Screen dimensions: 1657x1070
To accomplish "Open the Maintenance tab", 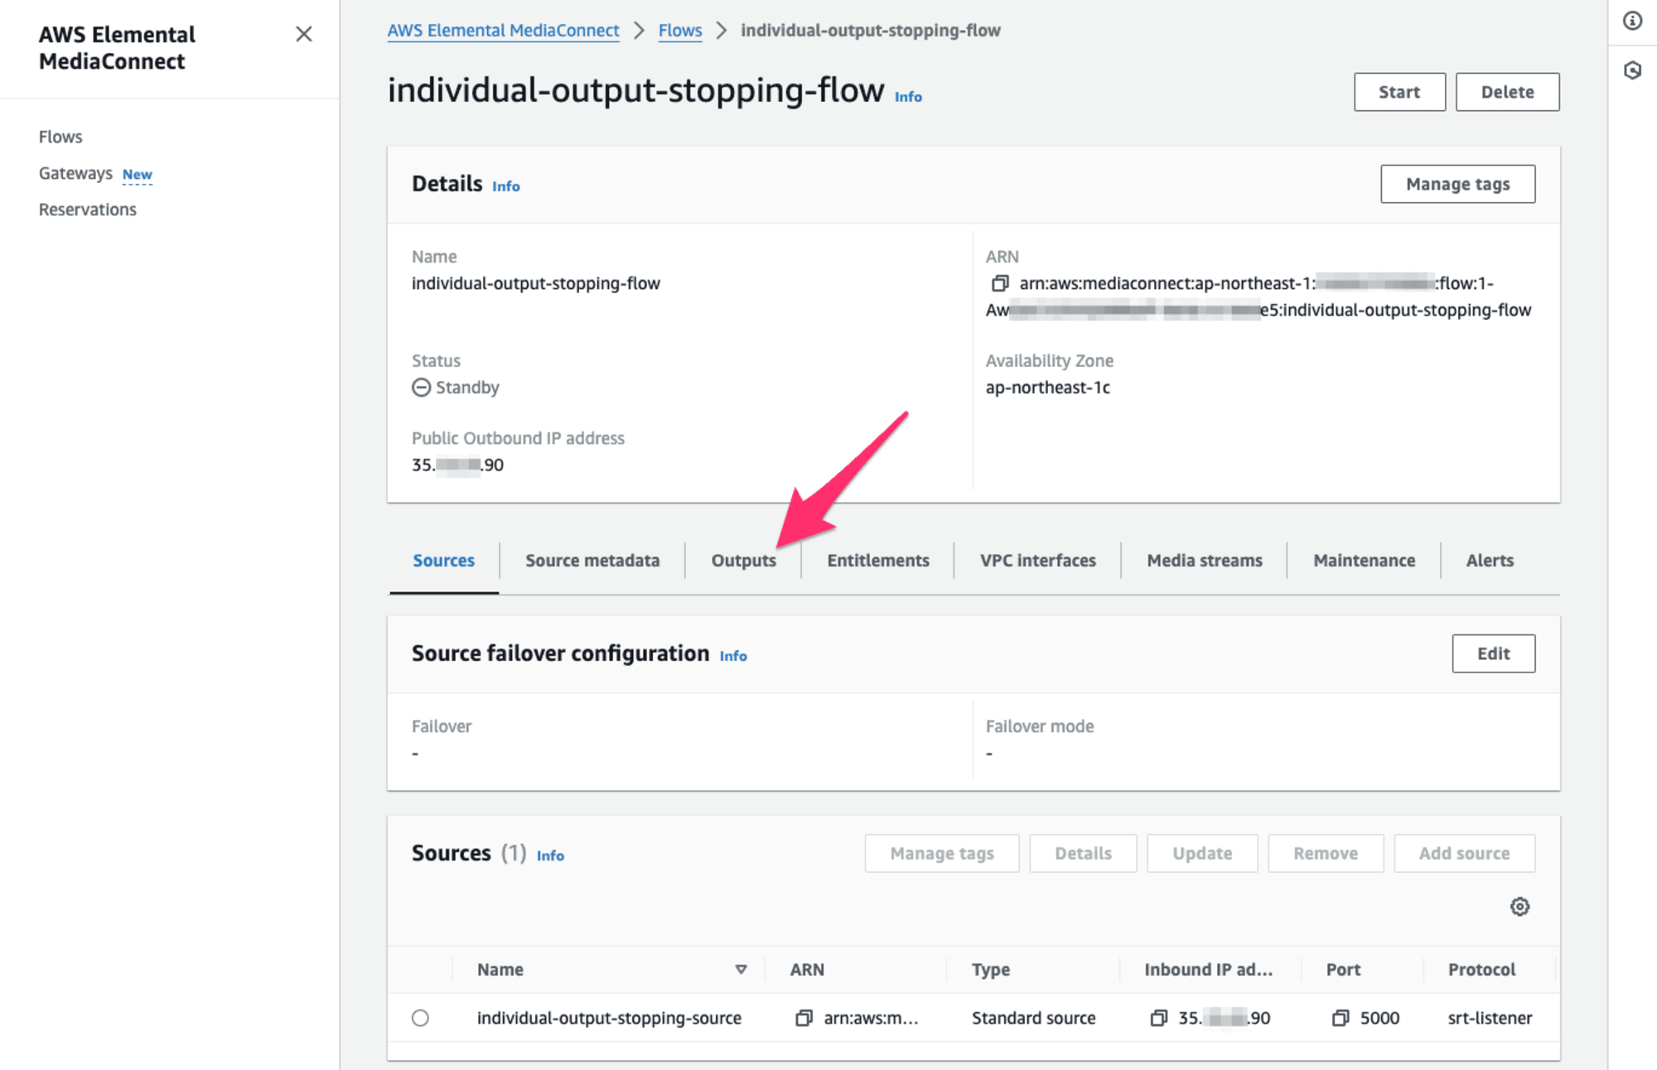I will (1364, 561).
